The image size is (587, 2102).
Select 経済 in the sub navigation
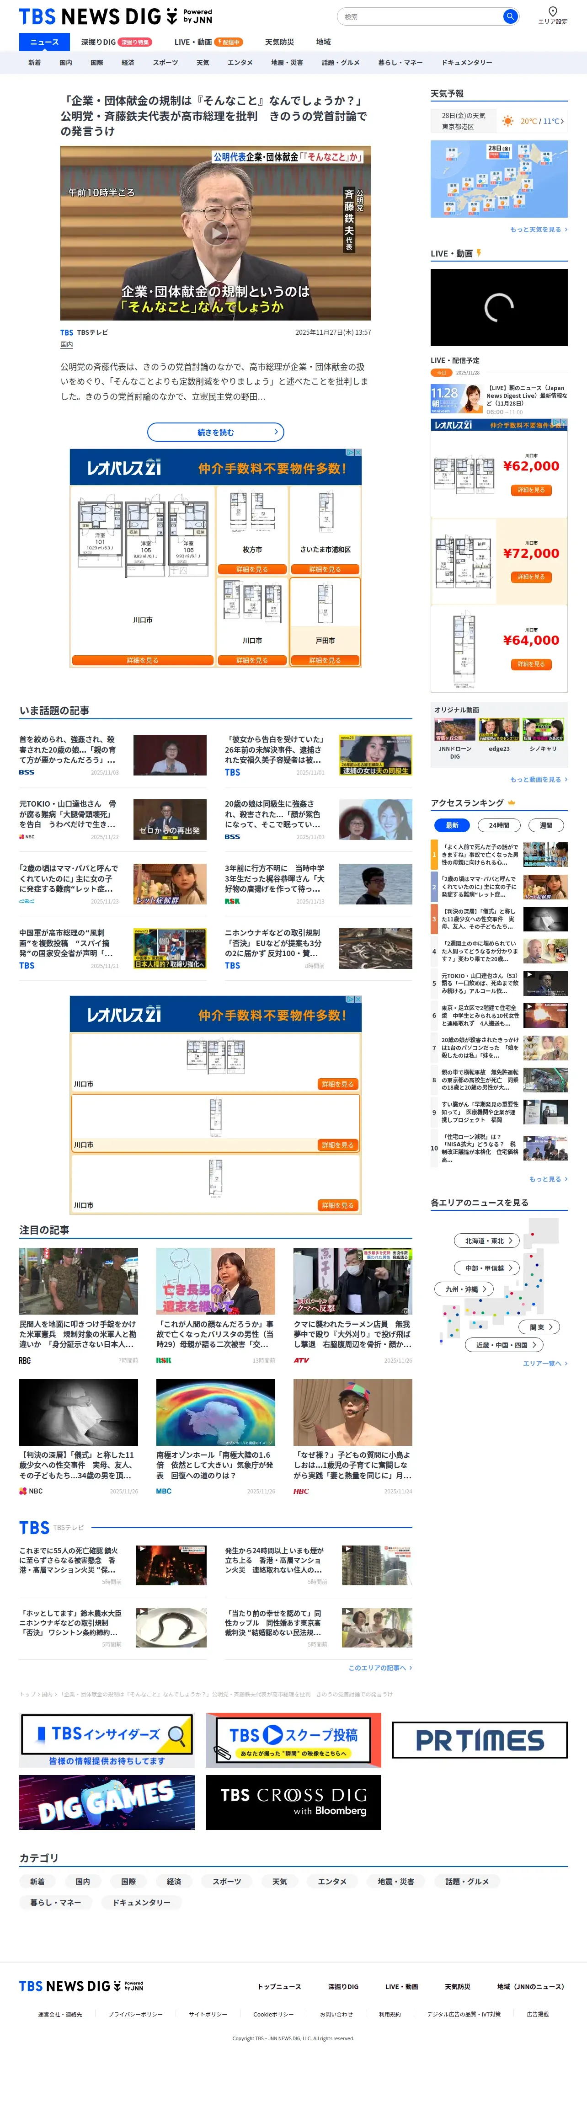(x=128, y=62)
